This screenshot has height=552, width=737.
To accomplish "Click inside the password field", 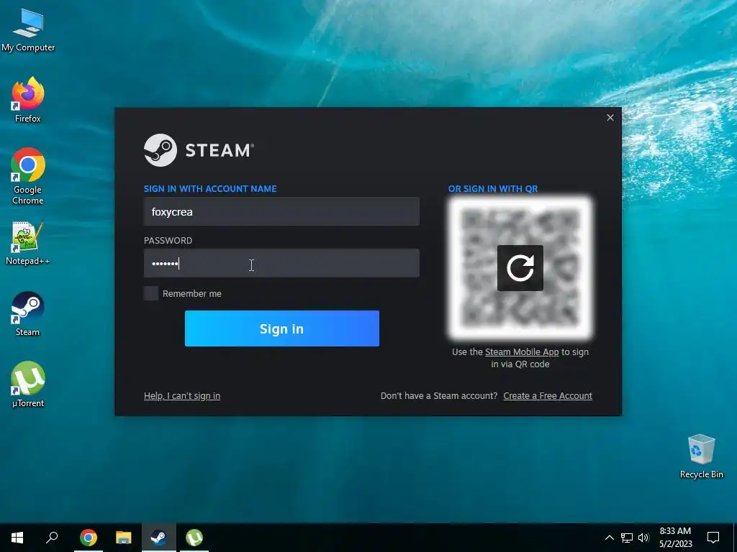I will (281, 263).
